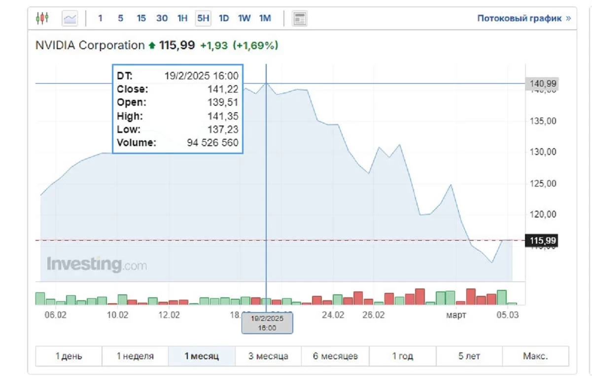
Task: Select the 1 неделя range tab
Action: (x=135, y=356)
